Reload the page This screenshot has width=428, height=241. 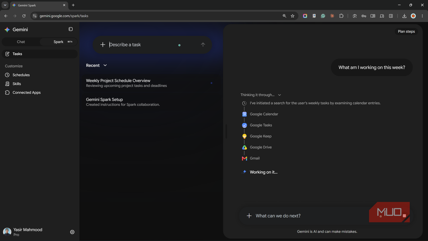(24, 16)
